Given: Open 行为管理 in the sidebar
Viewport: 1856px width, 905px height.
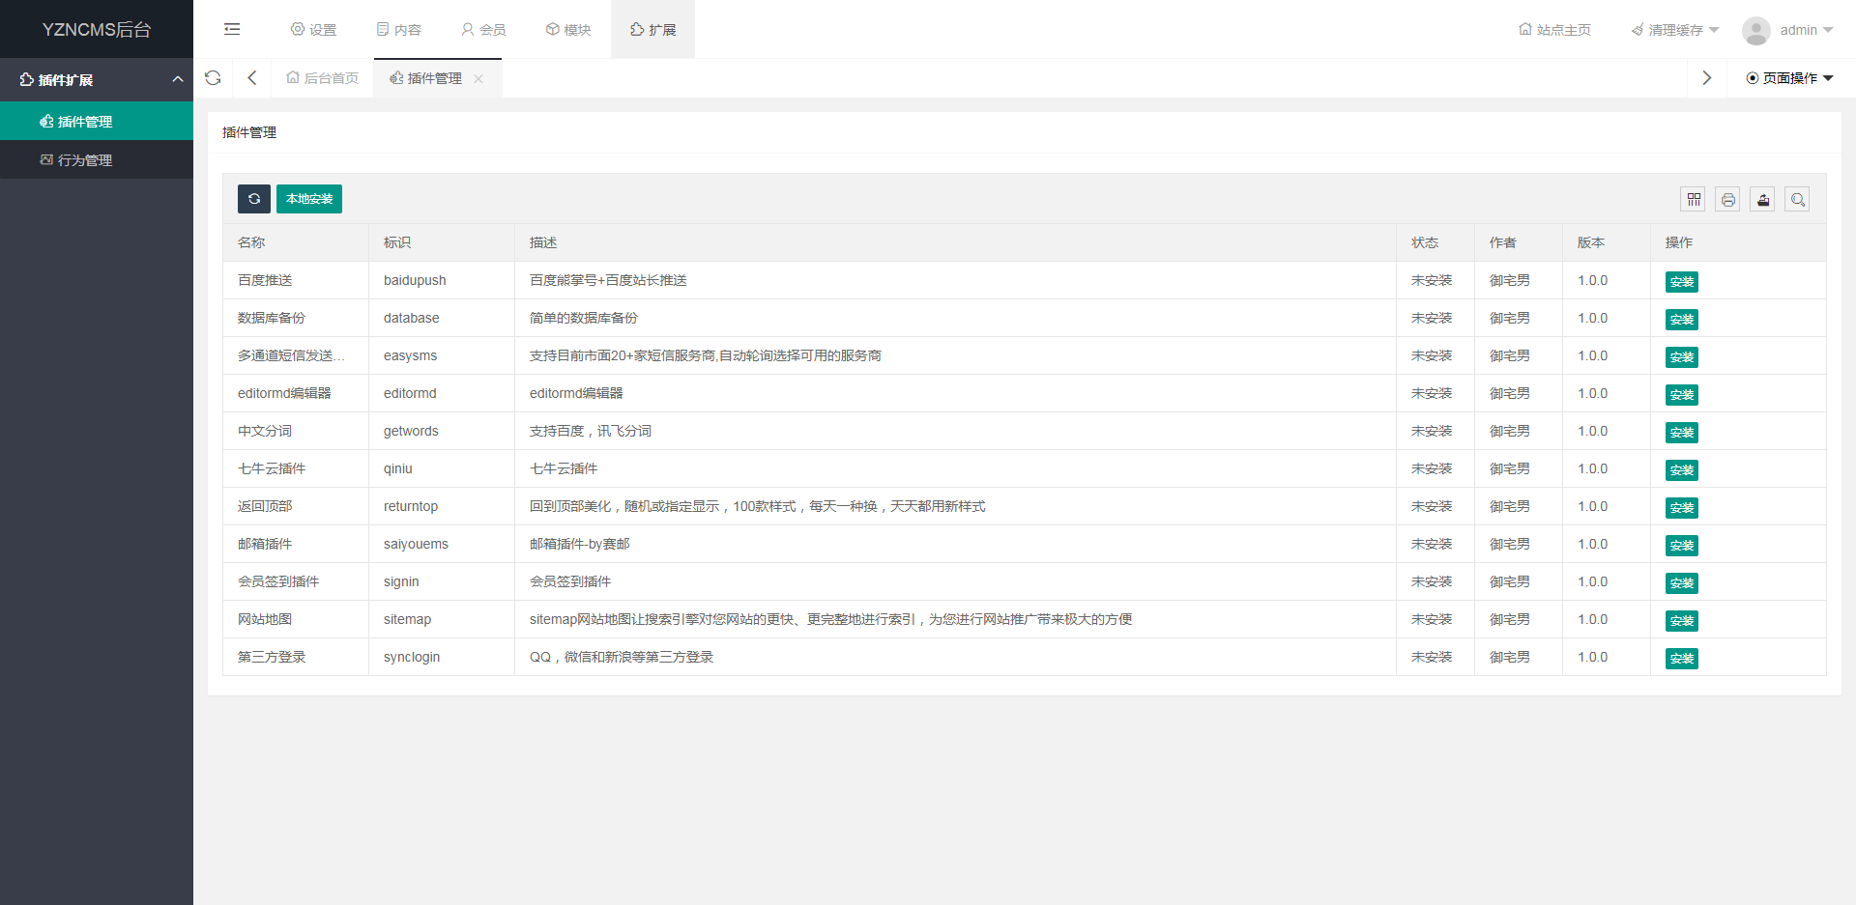Looking at the screenshot, I should tap(85, 160).
